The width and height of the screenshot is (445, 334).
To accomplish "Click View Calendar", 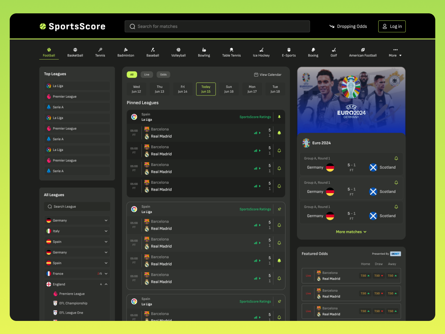I will (x=268, y=75).
